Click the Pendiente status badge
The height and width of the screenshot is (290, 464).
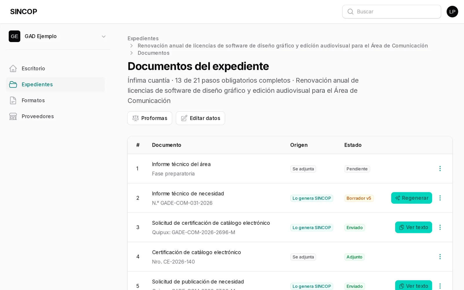[x=357, y=169]
